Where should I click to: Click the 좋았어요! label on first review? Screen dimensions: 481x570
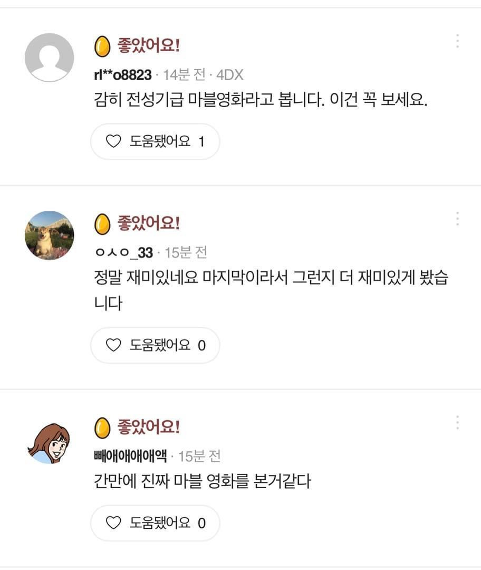tap(149, 46)
